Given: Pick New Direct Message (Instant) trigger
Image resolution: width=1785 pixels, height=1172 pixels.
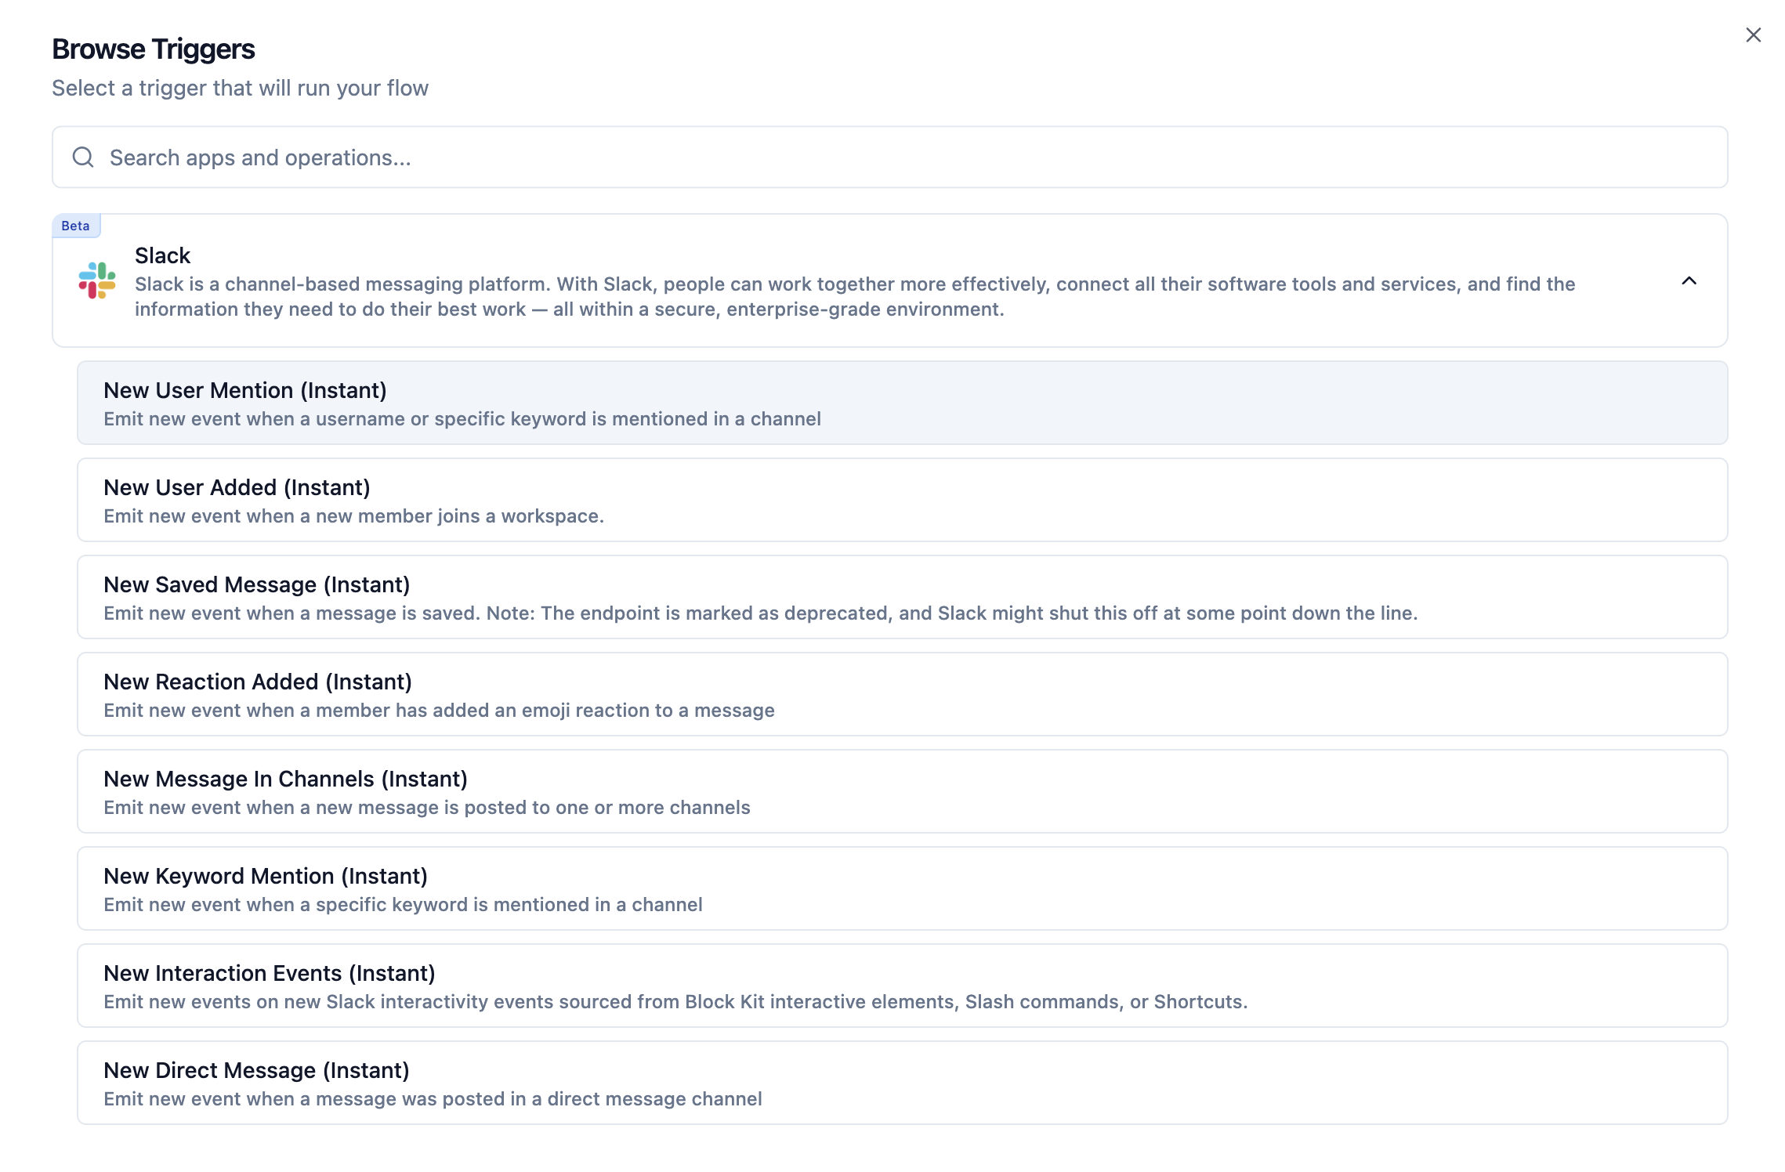Looking at the screenshot, I should click(256, 1070).
